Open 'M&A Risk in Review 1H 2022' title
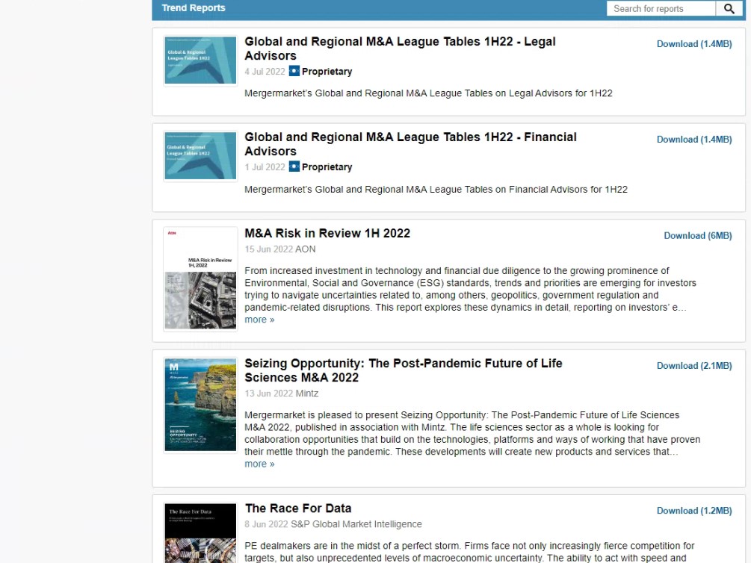This screenshot has width=751, height=563. (x=327, y=233)
